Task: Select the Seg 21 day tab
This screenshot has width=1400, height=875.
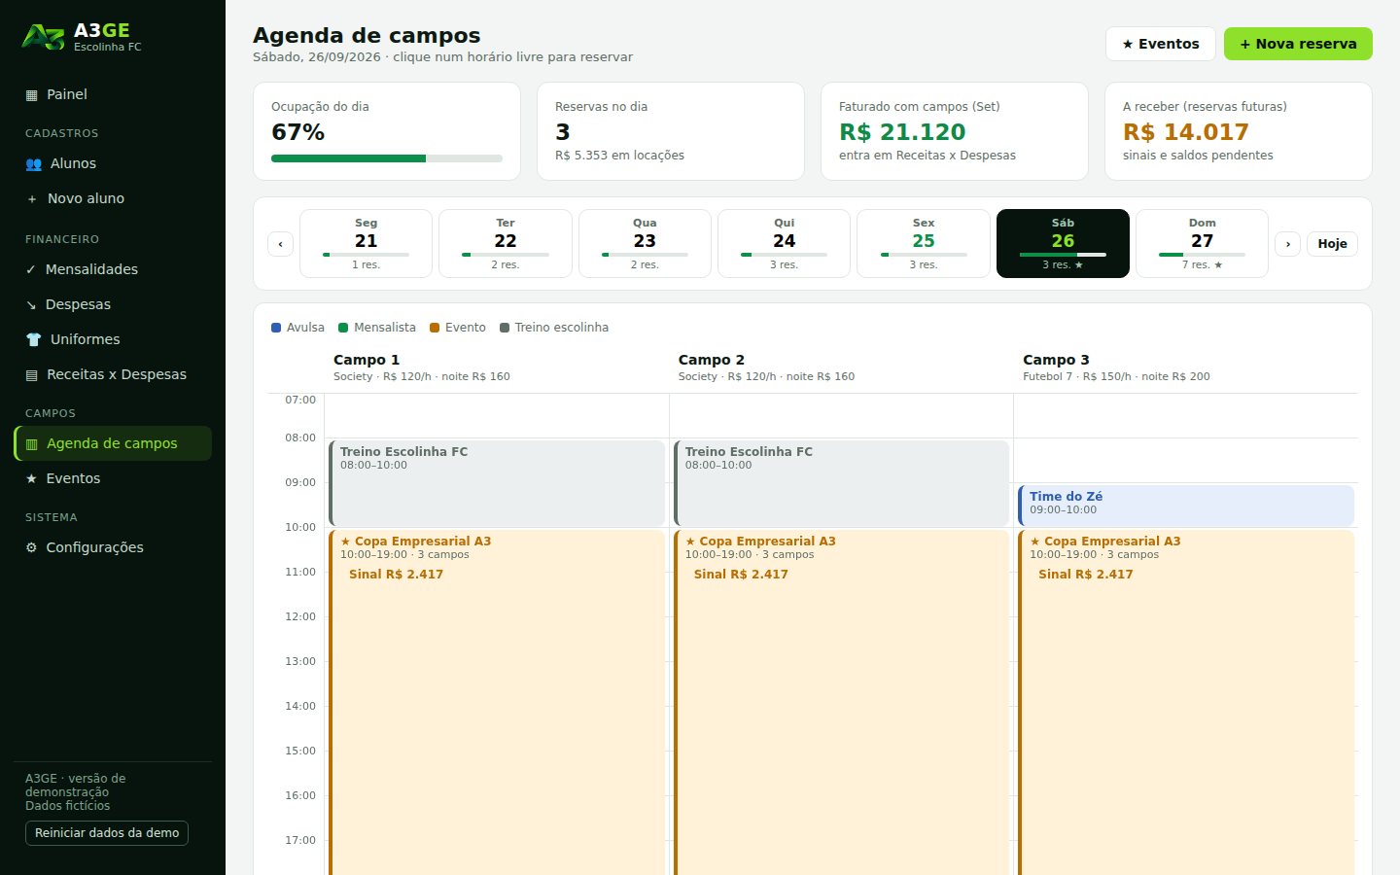Action: pos(366,243)
